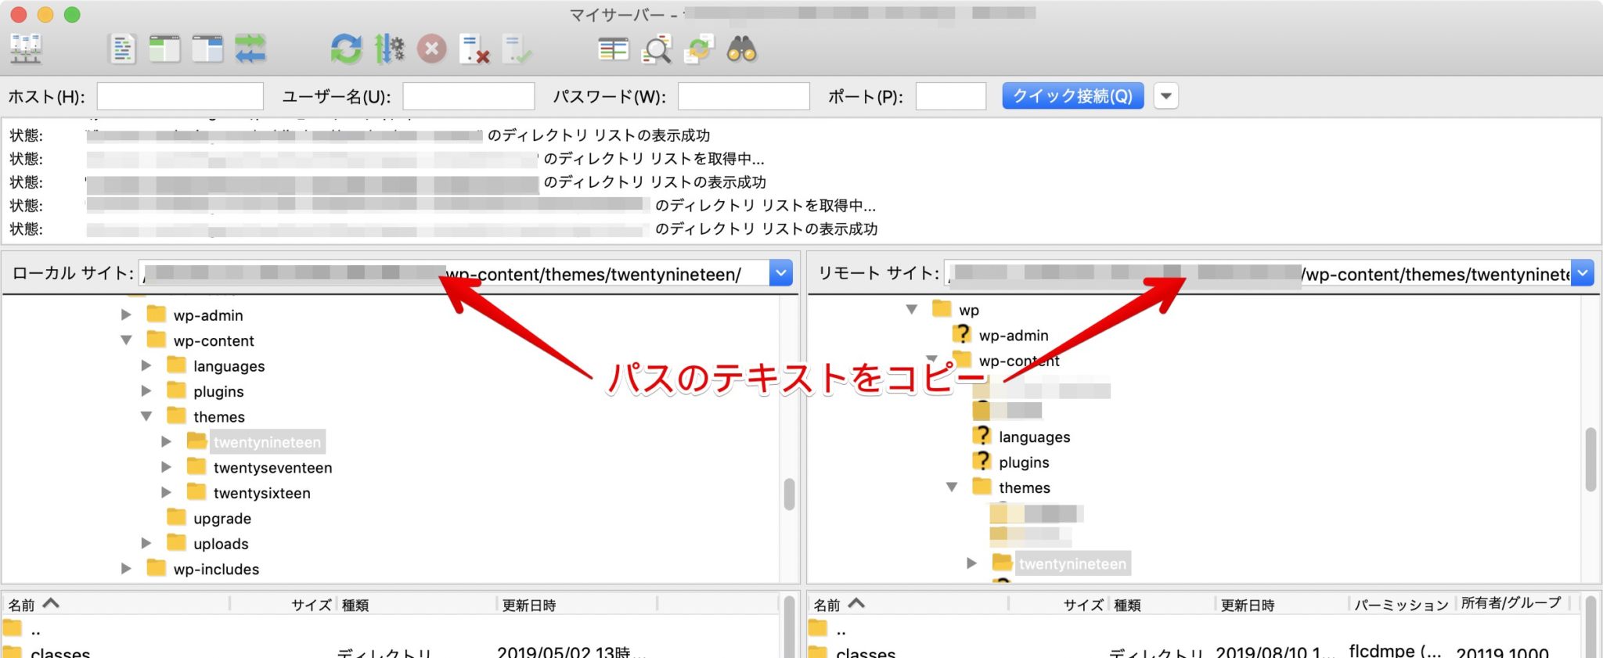This screenshot has width=1603, height=658.
Task: Focus the ユーザー名(U) username field
Action: pos(468,96)
